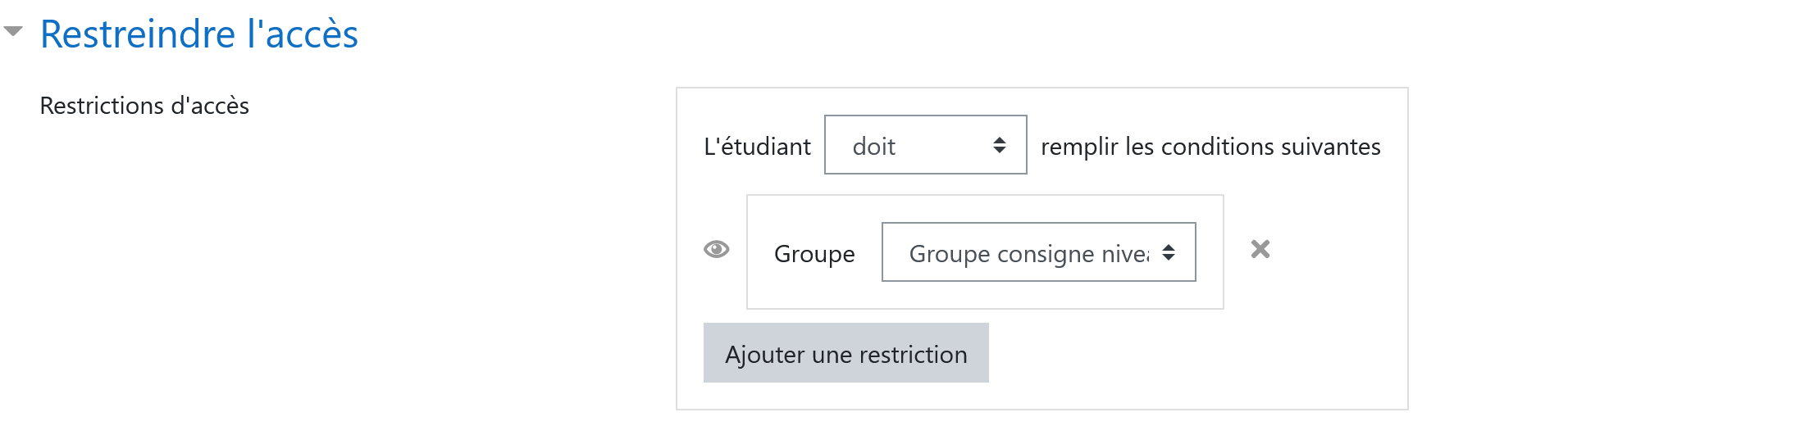
Task: Delete the Groupe restriction with the X icon
Action: [x=1260, y=249]
